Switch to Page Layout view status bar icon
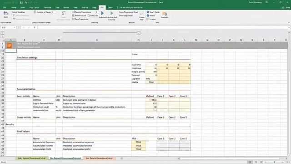291x164 pixels. pyautogui.click(x=256, y=162)
